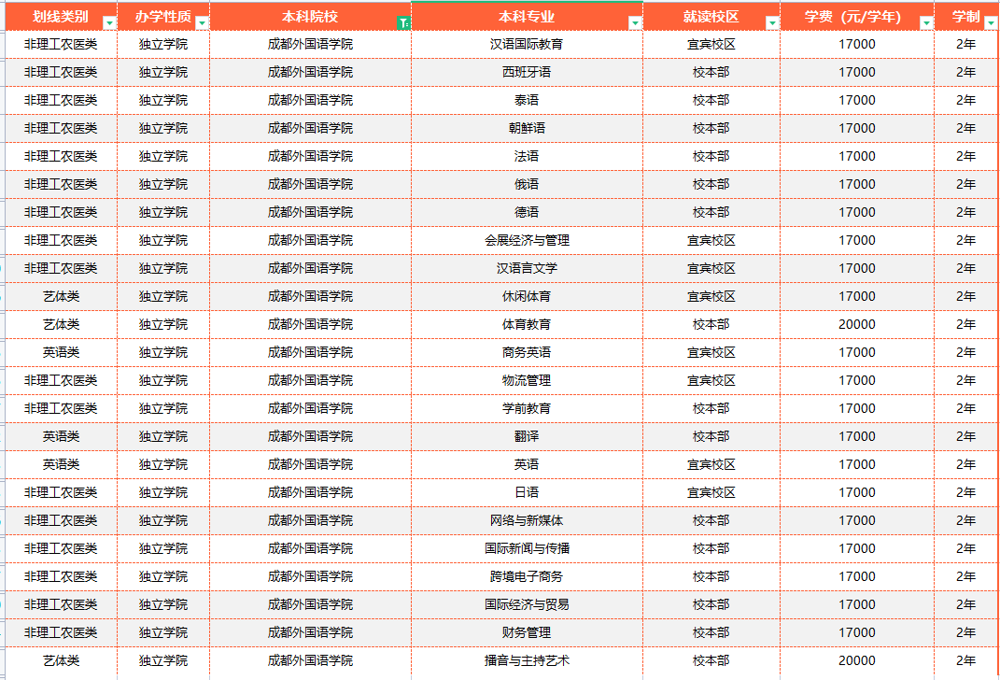Click the 学前教育 major cell
Viewport: 1000px width, 680px height.
(x=527, y=409)
